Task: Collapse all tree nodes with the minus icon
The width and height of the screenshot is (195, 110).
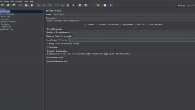Action: click(x=44, y=5)
